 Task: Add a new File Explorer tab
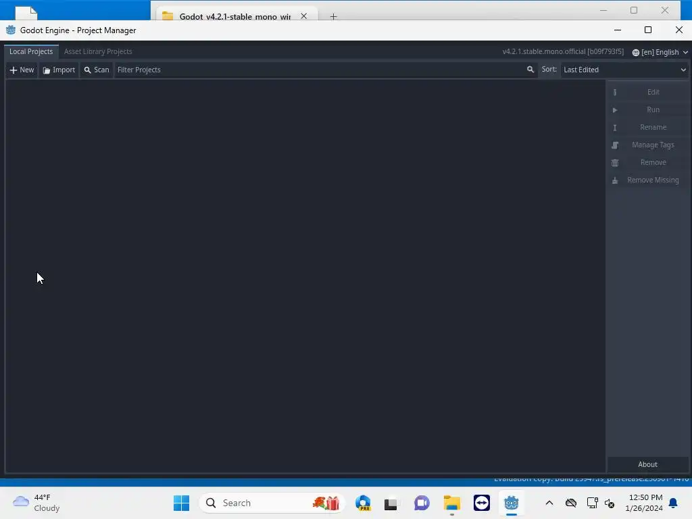click(x=333, y=17)
